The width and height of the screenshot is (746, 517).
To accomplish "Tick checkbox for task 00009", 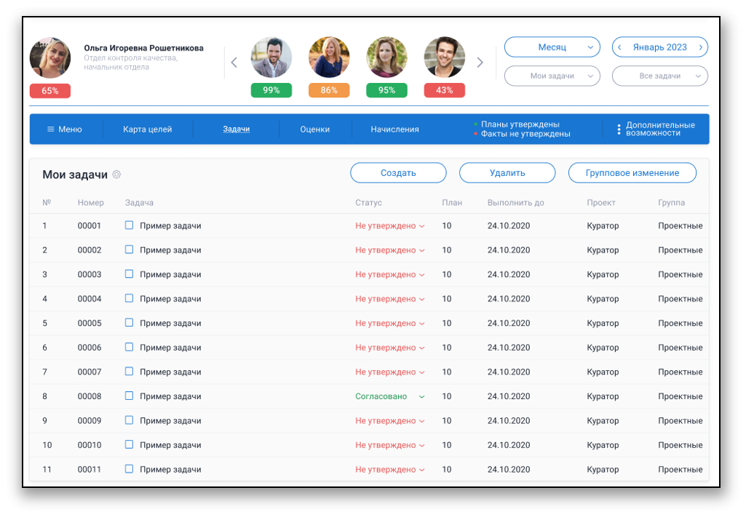I will [129, 420].
